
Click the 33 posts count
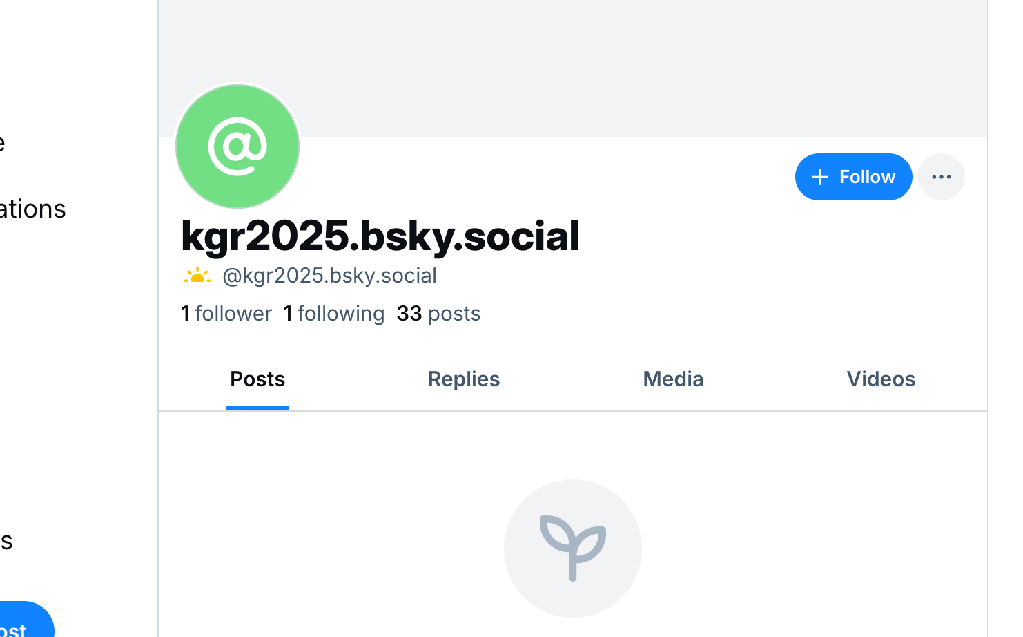click(438, 314)
